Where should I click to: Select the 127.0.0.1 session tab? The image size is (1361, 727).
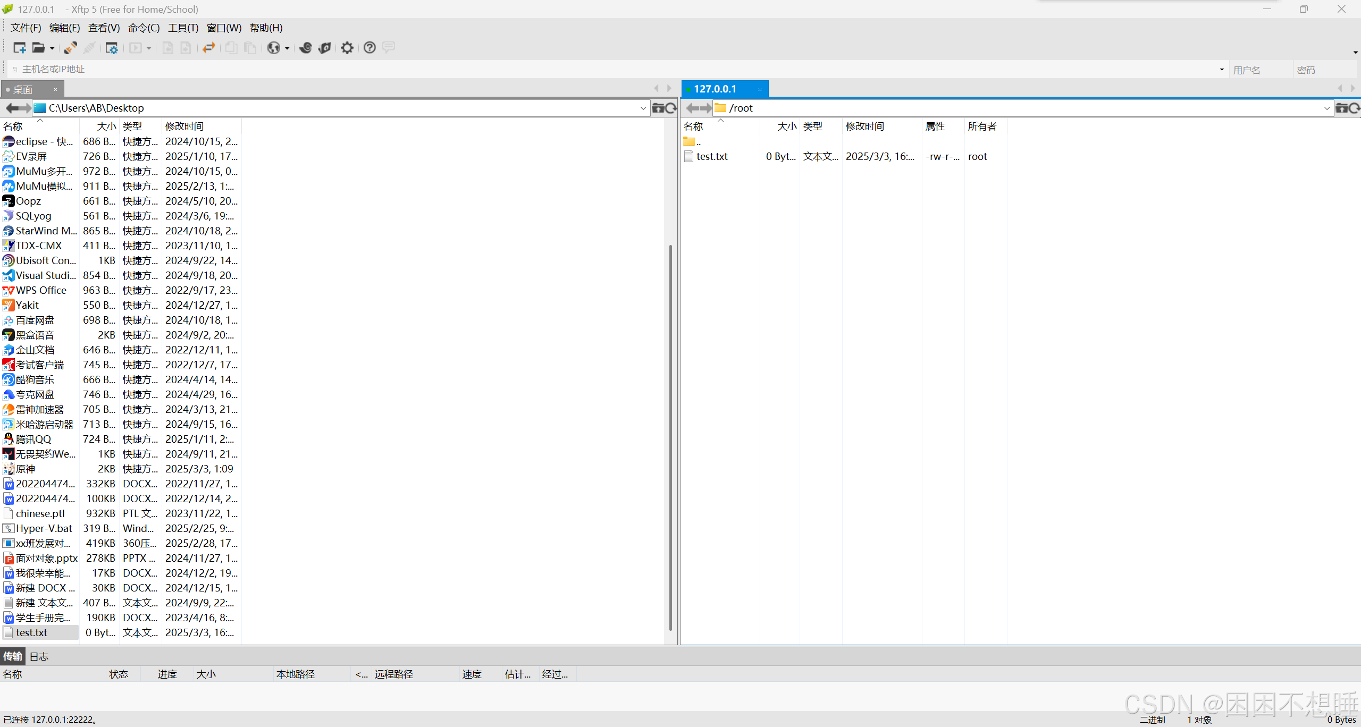click(715, 89)
